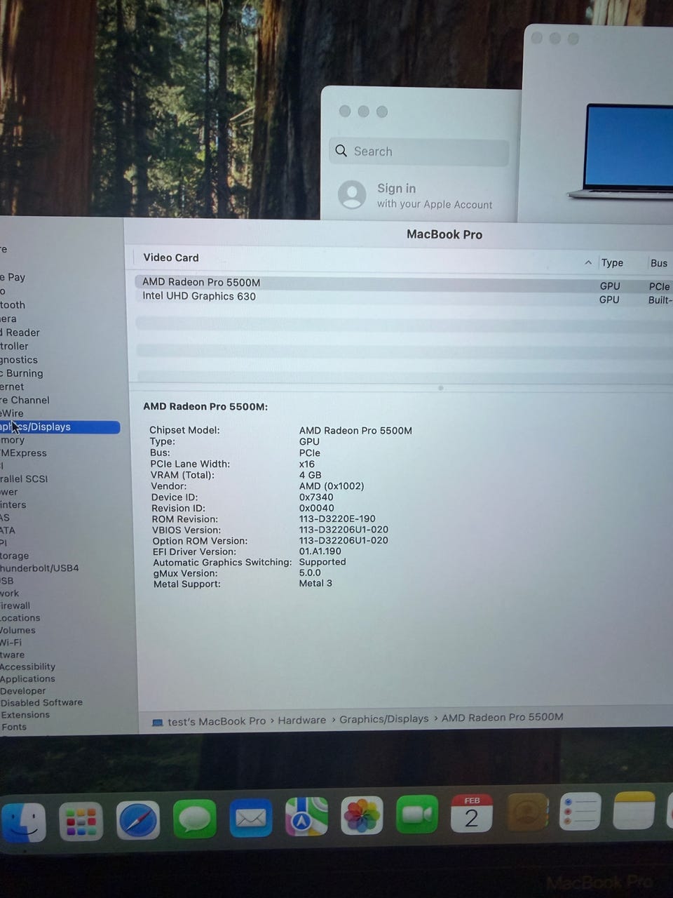Viewport: 673px width, 898px height.
Task: Sort the table by Video Card column
Action: point(171,257)
